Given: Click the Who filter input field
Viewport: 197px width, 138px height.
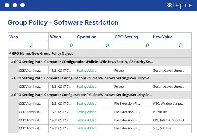Looking at the screenshot, I should tap(28, 45).
